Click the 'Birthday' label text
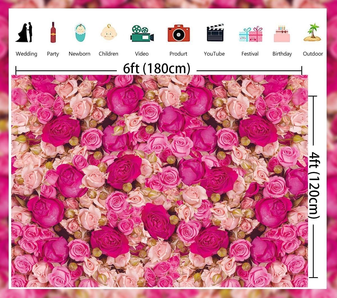337x298 pixels. pos(282,54)
